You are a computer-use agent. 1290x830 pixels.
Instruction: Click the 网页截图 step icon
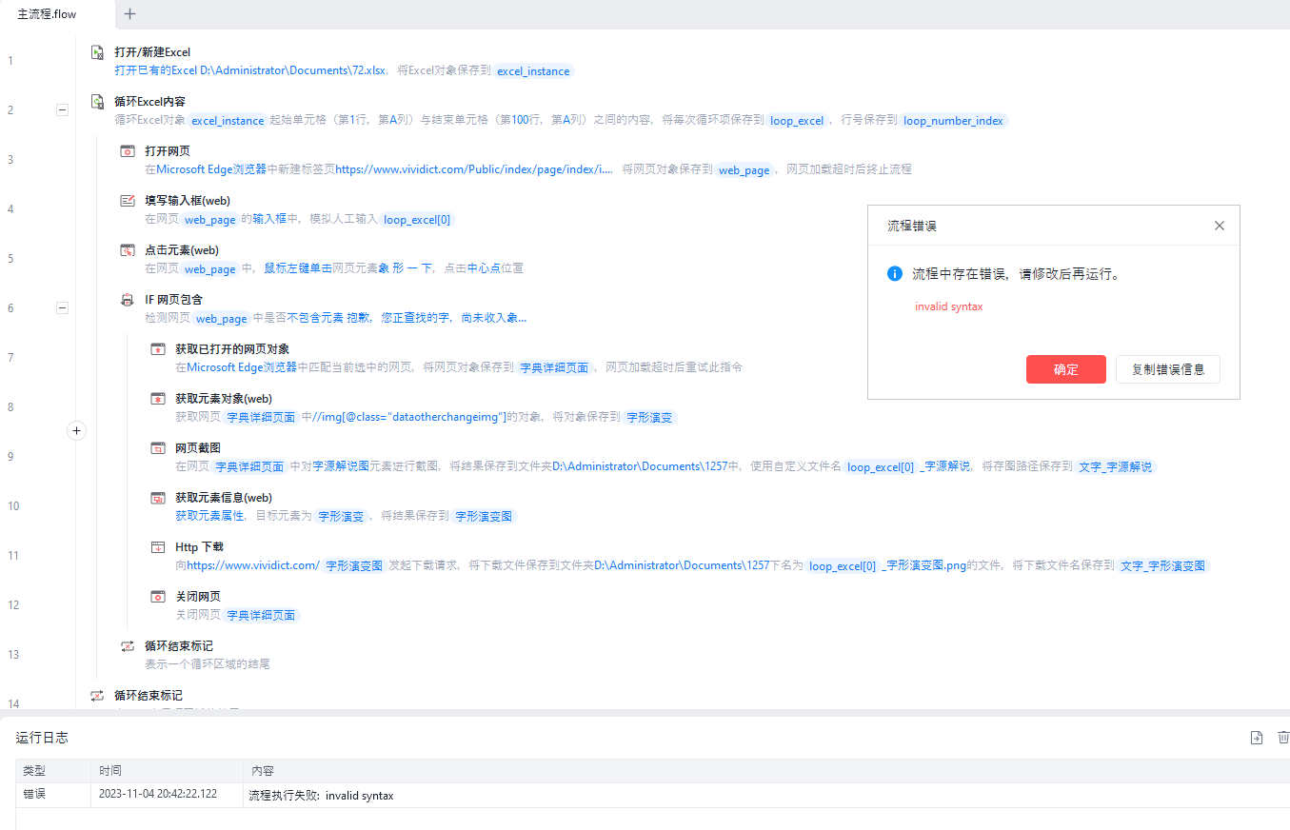coord(158,448)
